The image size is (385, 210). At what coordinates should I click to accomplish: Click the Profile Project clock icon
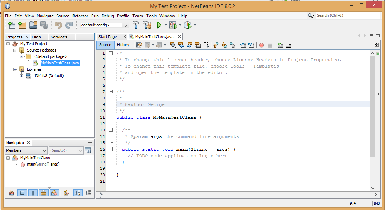click(188, 25)
